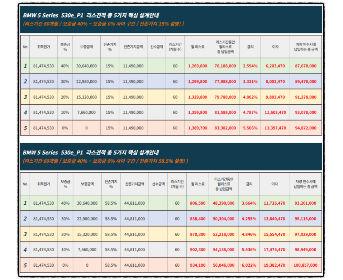Click interest rate 2.594%
The height and width of the screenshot is (280, 343).
tap(250, 66)
